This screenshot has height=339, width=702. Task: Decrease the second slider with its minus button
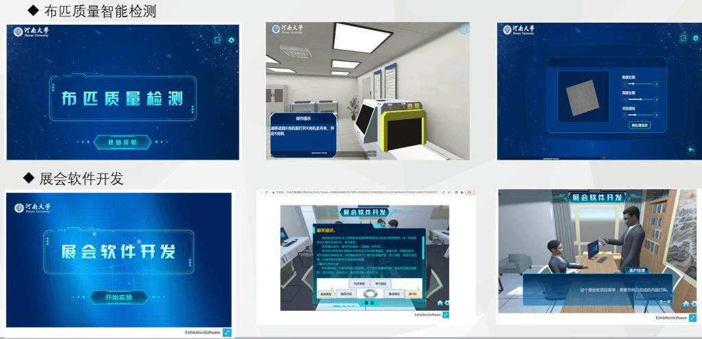(625, 99)
